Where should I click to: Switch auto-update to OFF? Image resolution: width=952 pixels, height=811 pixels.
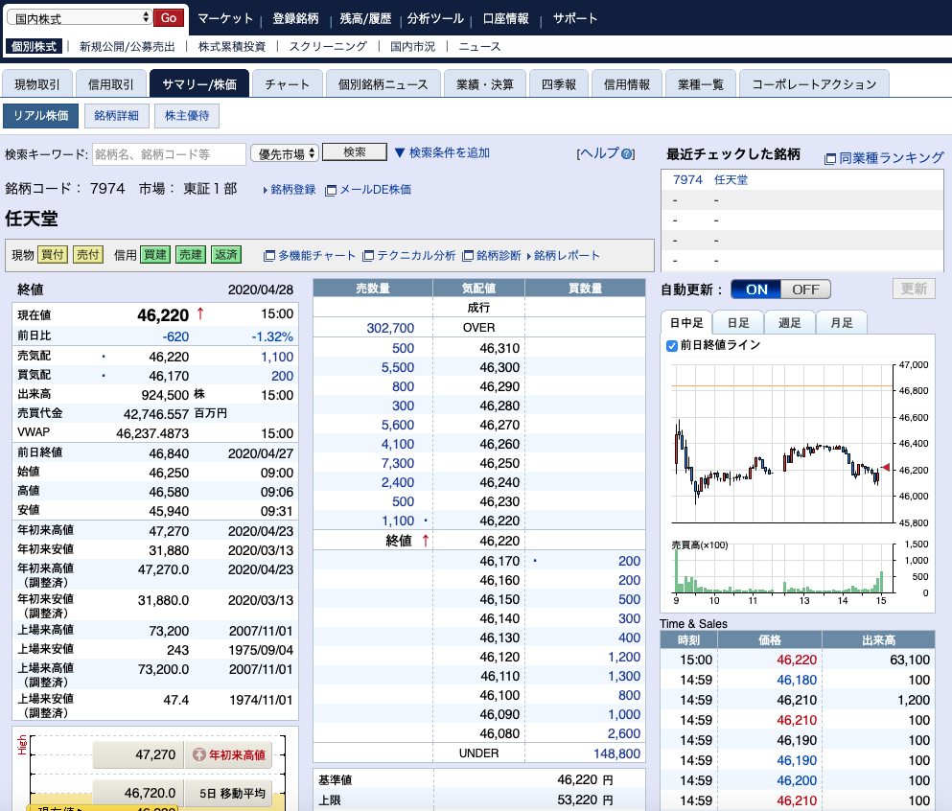(x=805, y=290)
